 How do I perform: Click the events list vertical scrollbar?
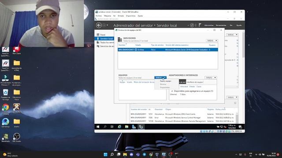(x=237, y=118)
